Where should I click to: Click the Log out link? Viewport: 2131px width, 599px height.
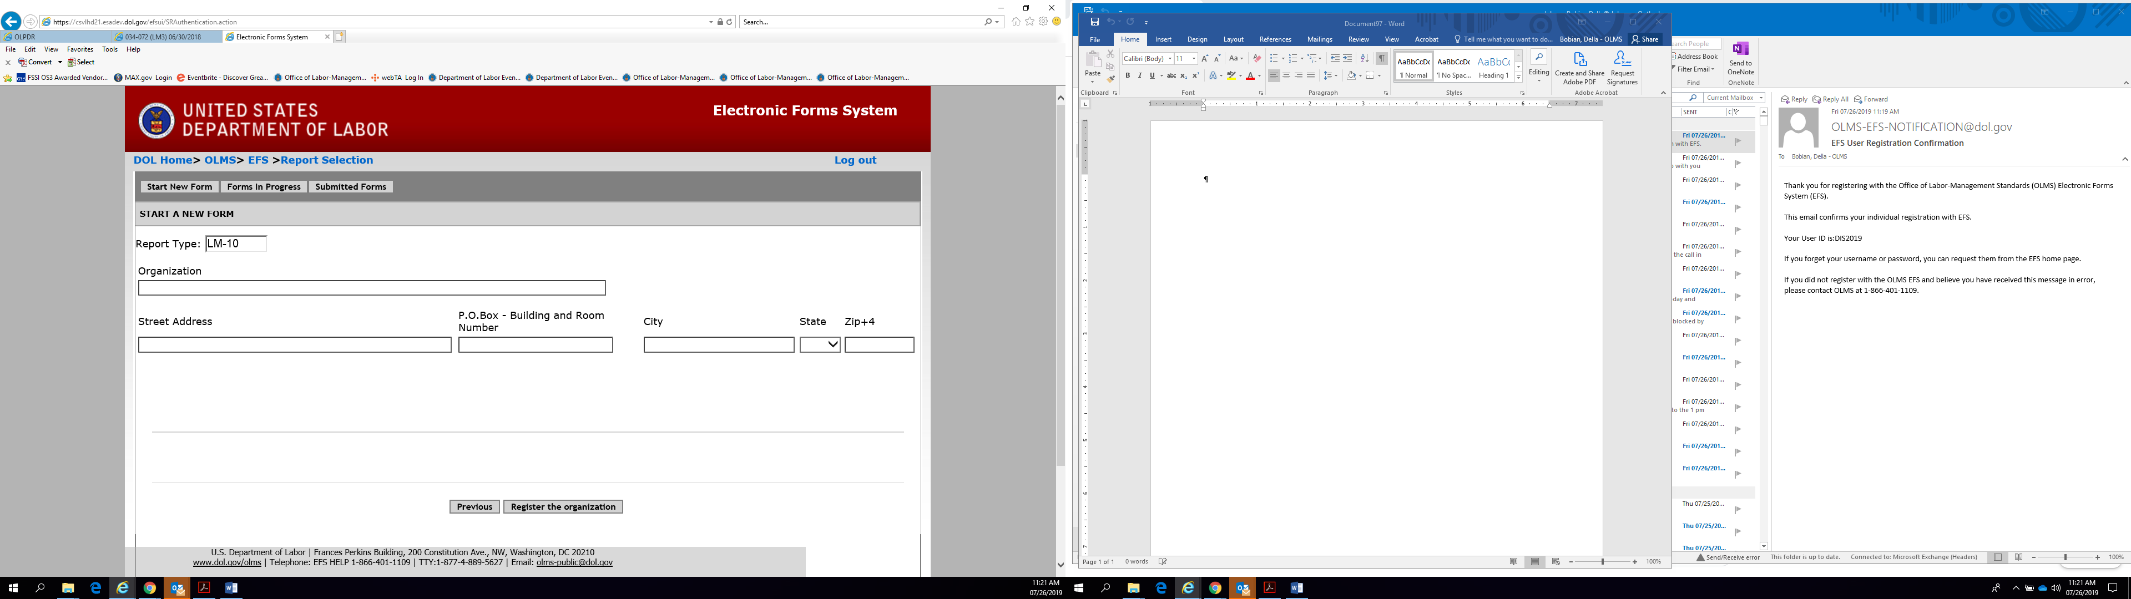tap(855, 160)
